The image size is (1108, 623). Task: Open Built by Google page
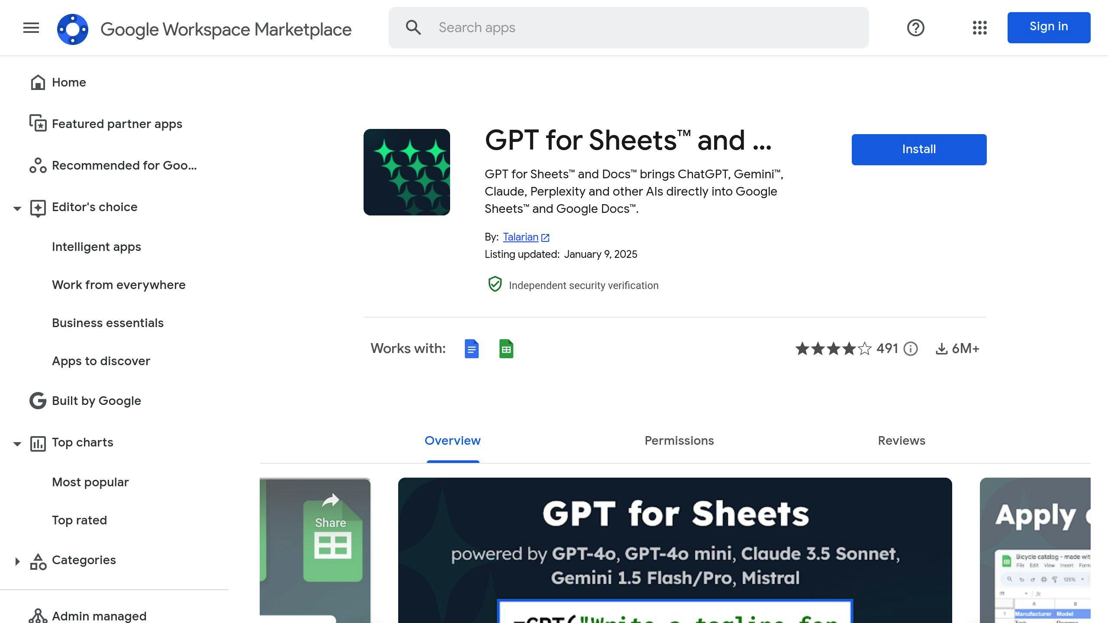[x=97, y=401]
